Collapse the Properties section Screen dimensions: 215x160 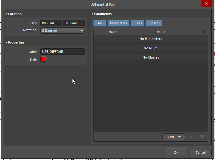pos(6,42)
